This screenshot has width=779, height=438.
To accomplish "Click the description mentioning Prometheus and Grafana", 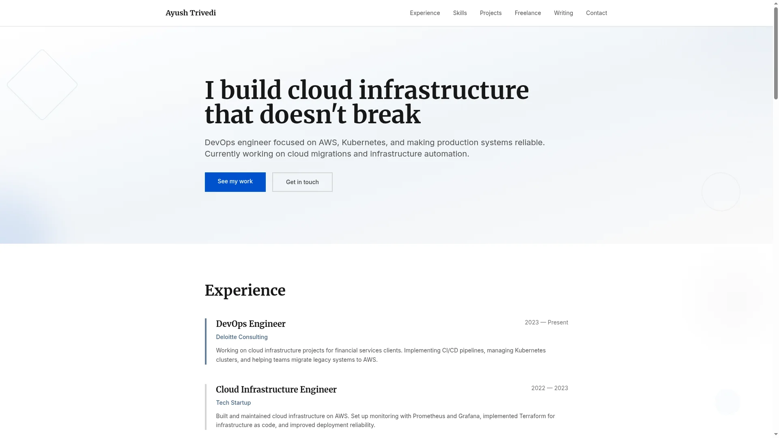I will pos(385,421).
